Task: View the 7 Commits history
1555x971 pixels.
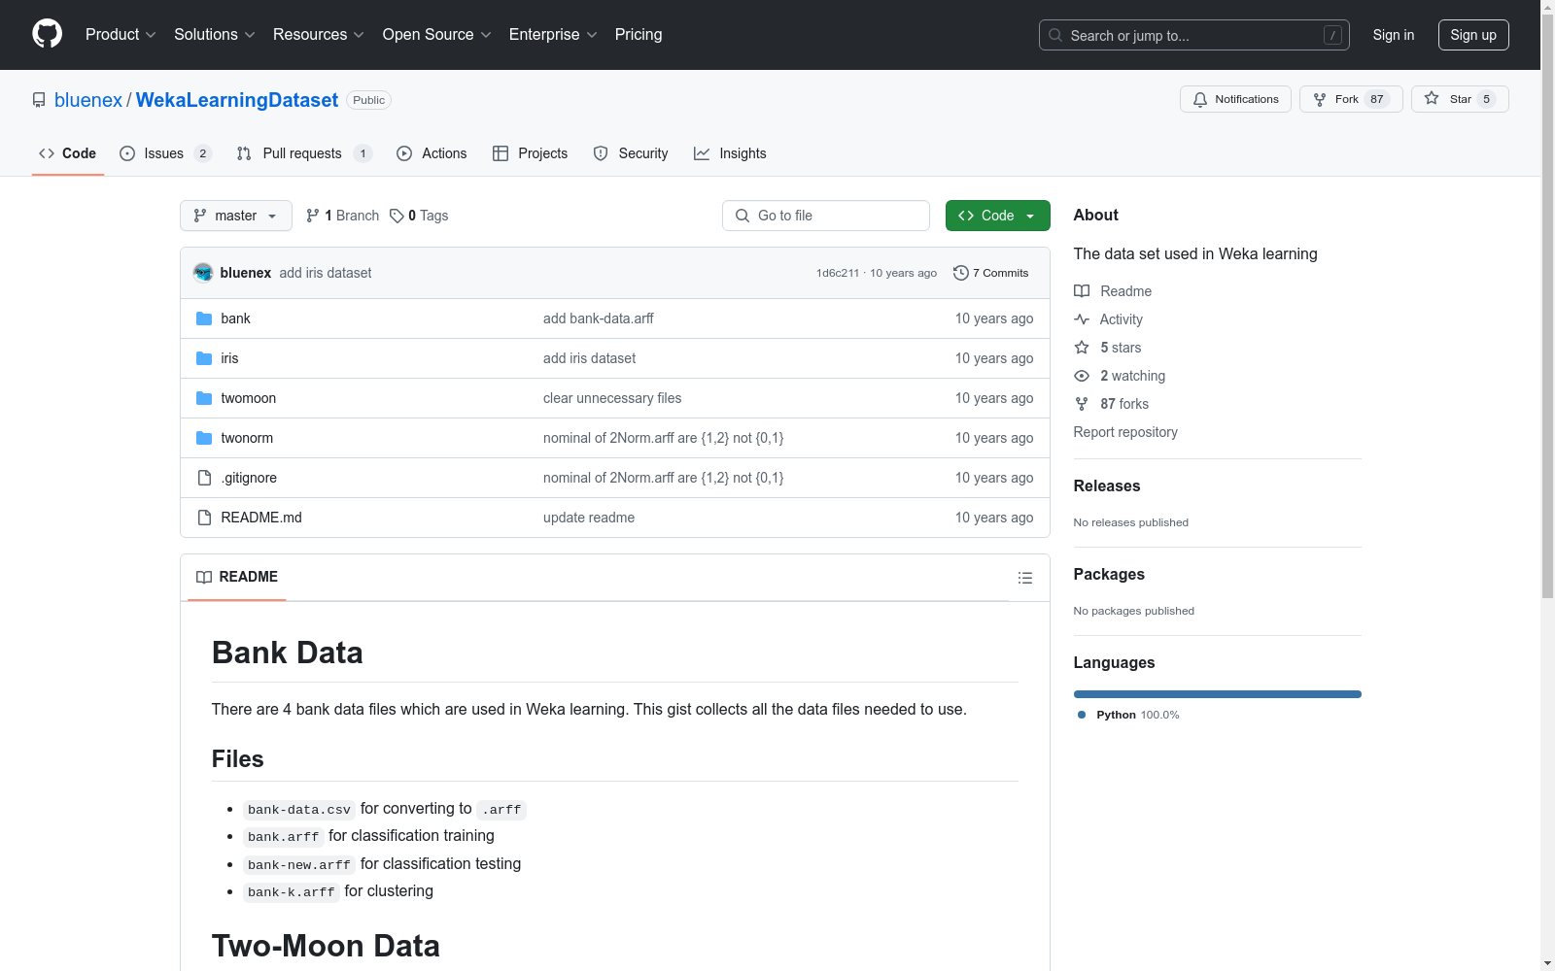Action: [991, 273]
